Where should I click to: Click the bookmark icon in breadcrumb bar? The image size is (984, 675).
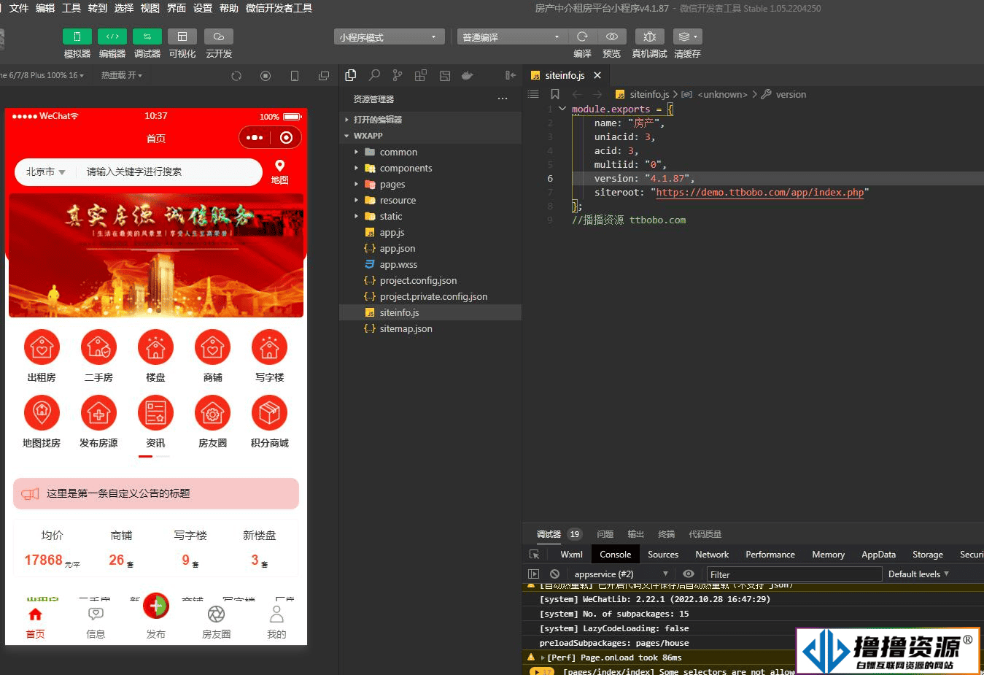[x=555, y=94]
